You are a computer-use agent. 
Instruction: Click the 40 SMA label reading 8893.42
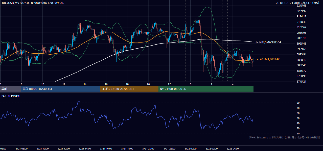[267, 59]
